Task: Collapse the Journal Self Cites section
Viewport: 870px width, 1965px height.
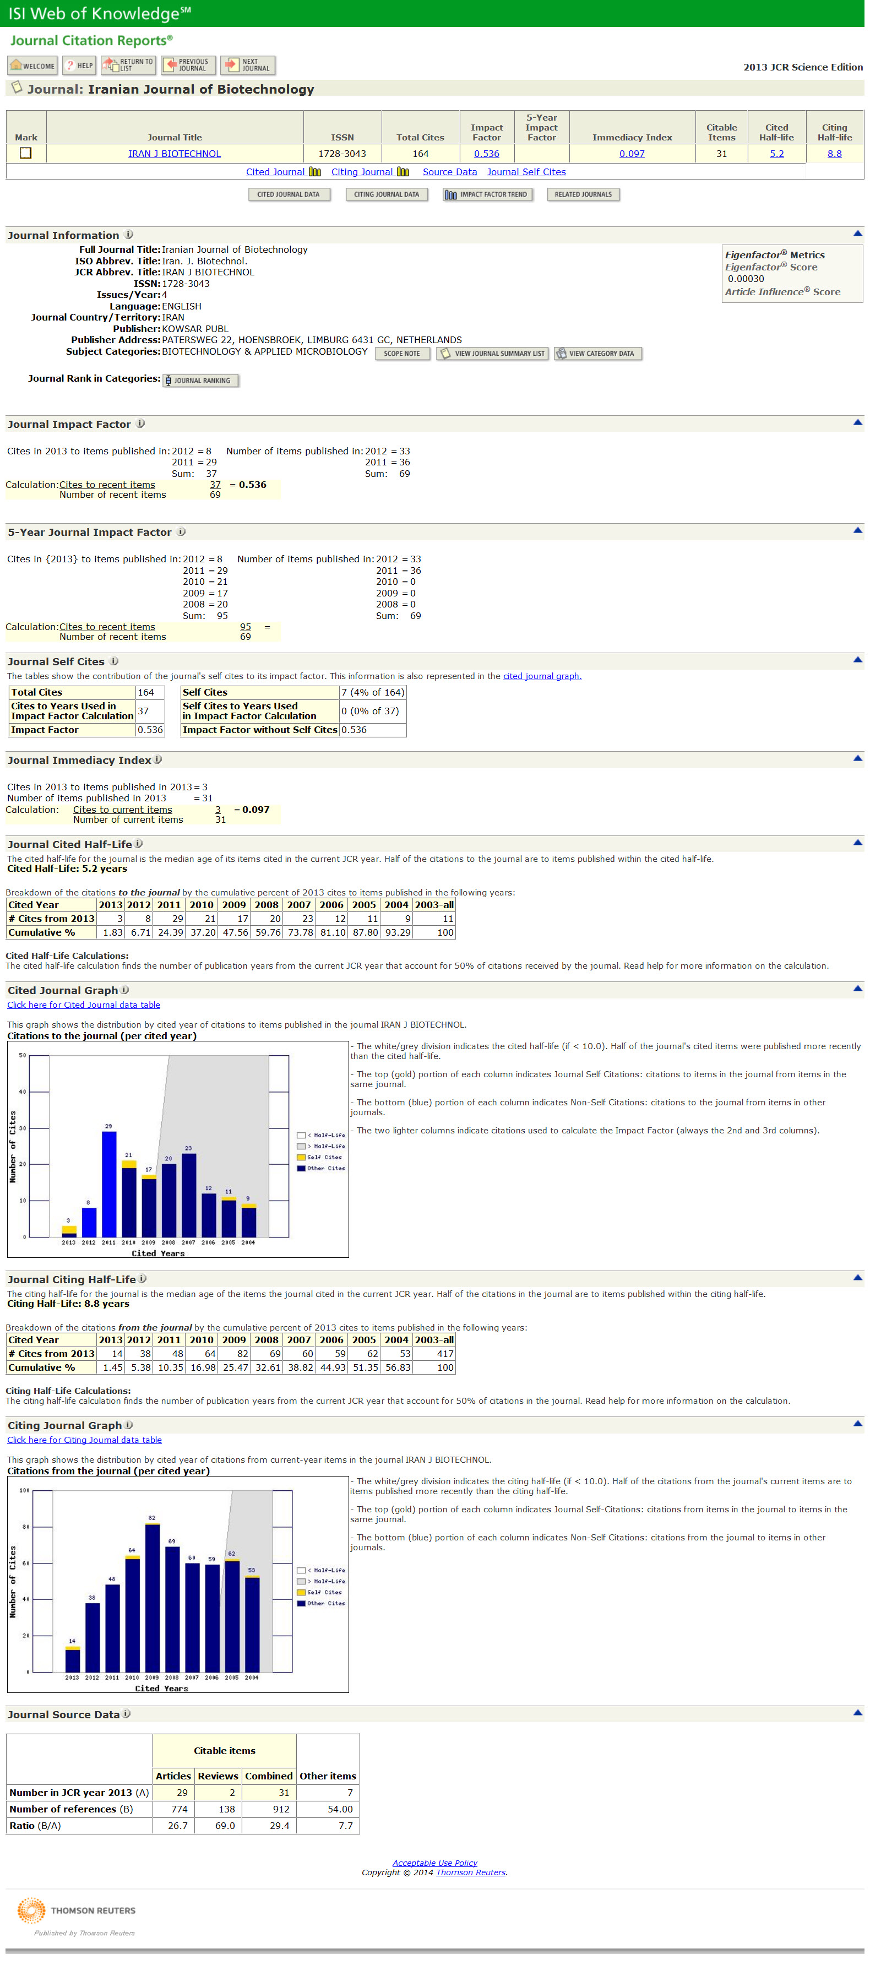Action: tap(857, 660)
